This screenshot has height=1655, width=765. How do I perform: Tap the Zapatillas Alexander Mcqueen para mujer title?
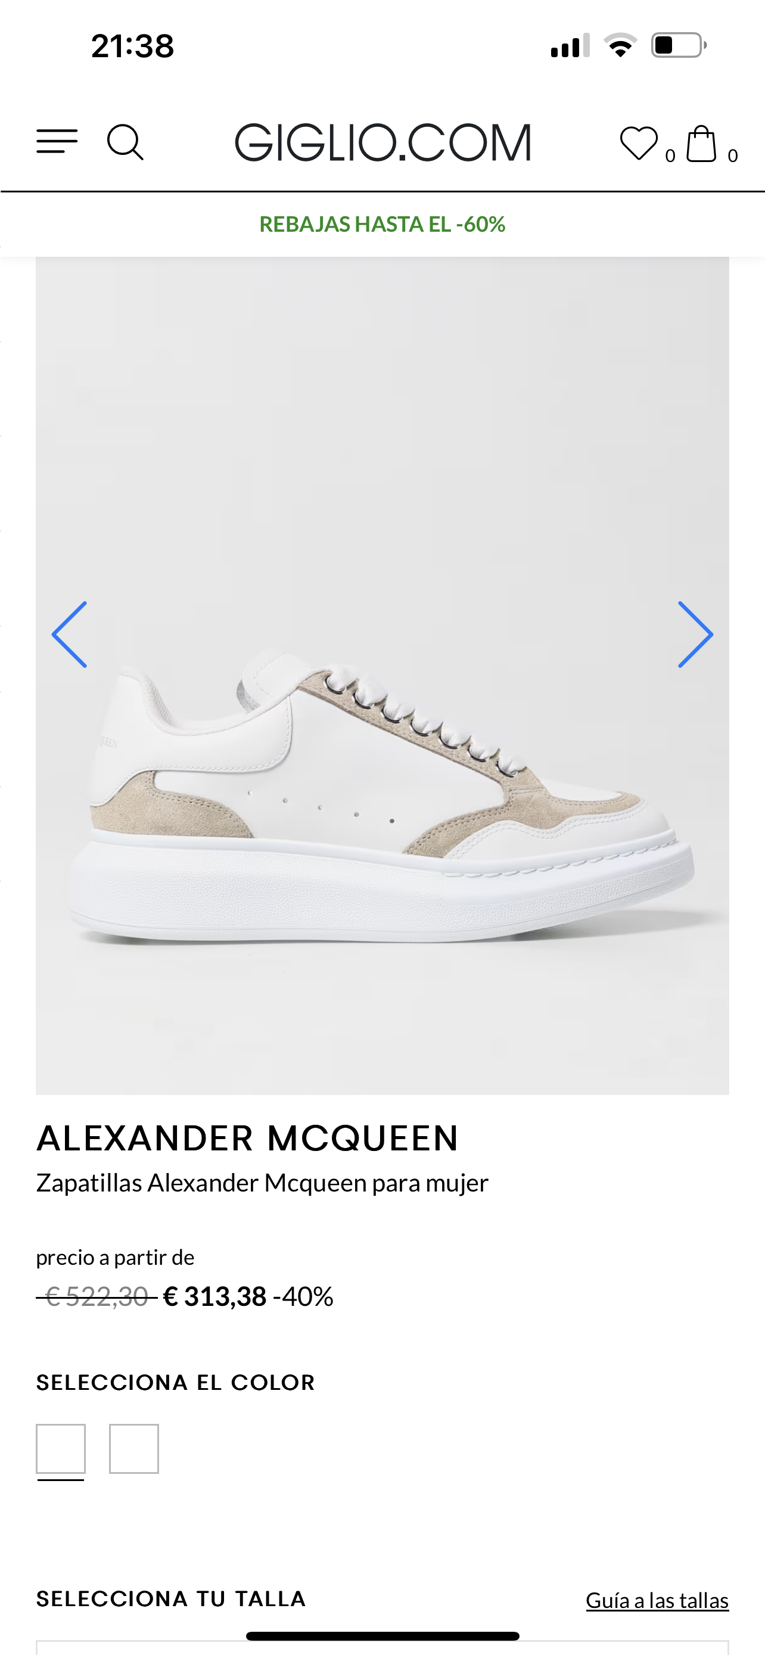[262, 1183]
